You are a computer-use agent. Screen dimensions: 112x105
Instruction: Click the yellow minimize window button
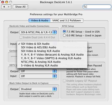tap(7, 2)
